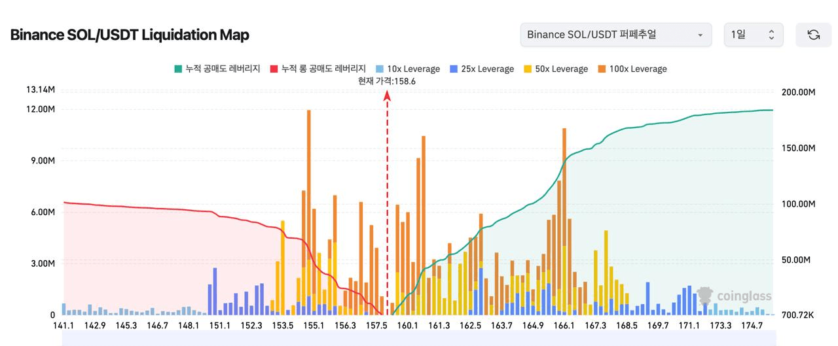Click the orange 100x Leverage legend swatch
Screen dimensions: 838x346
click(x=602, y=69)
